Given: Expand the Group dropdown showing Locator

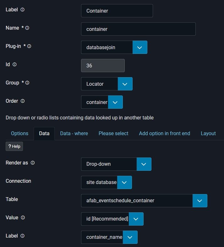Looking at the screenshot, I should pyautogui.click(x=125, y=84).
